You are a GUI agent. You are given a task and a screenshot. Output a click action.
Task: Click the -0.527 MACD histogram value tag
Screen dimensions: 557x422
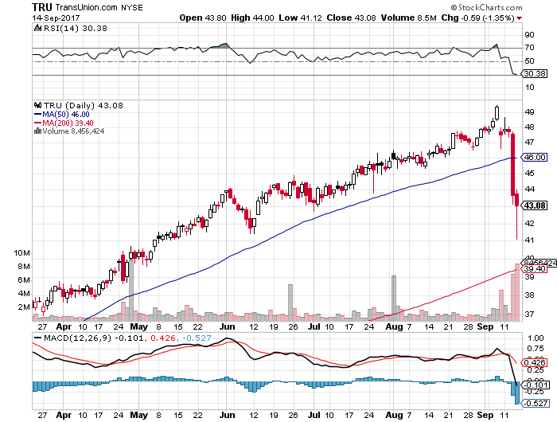click(531, 401)
